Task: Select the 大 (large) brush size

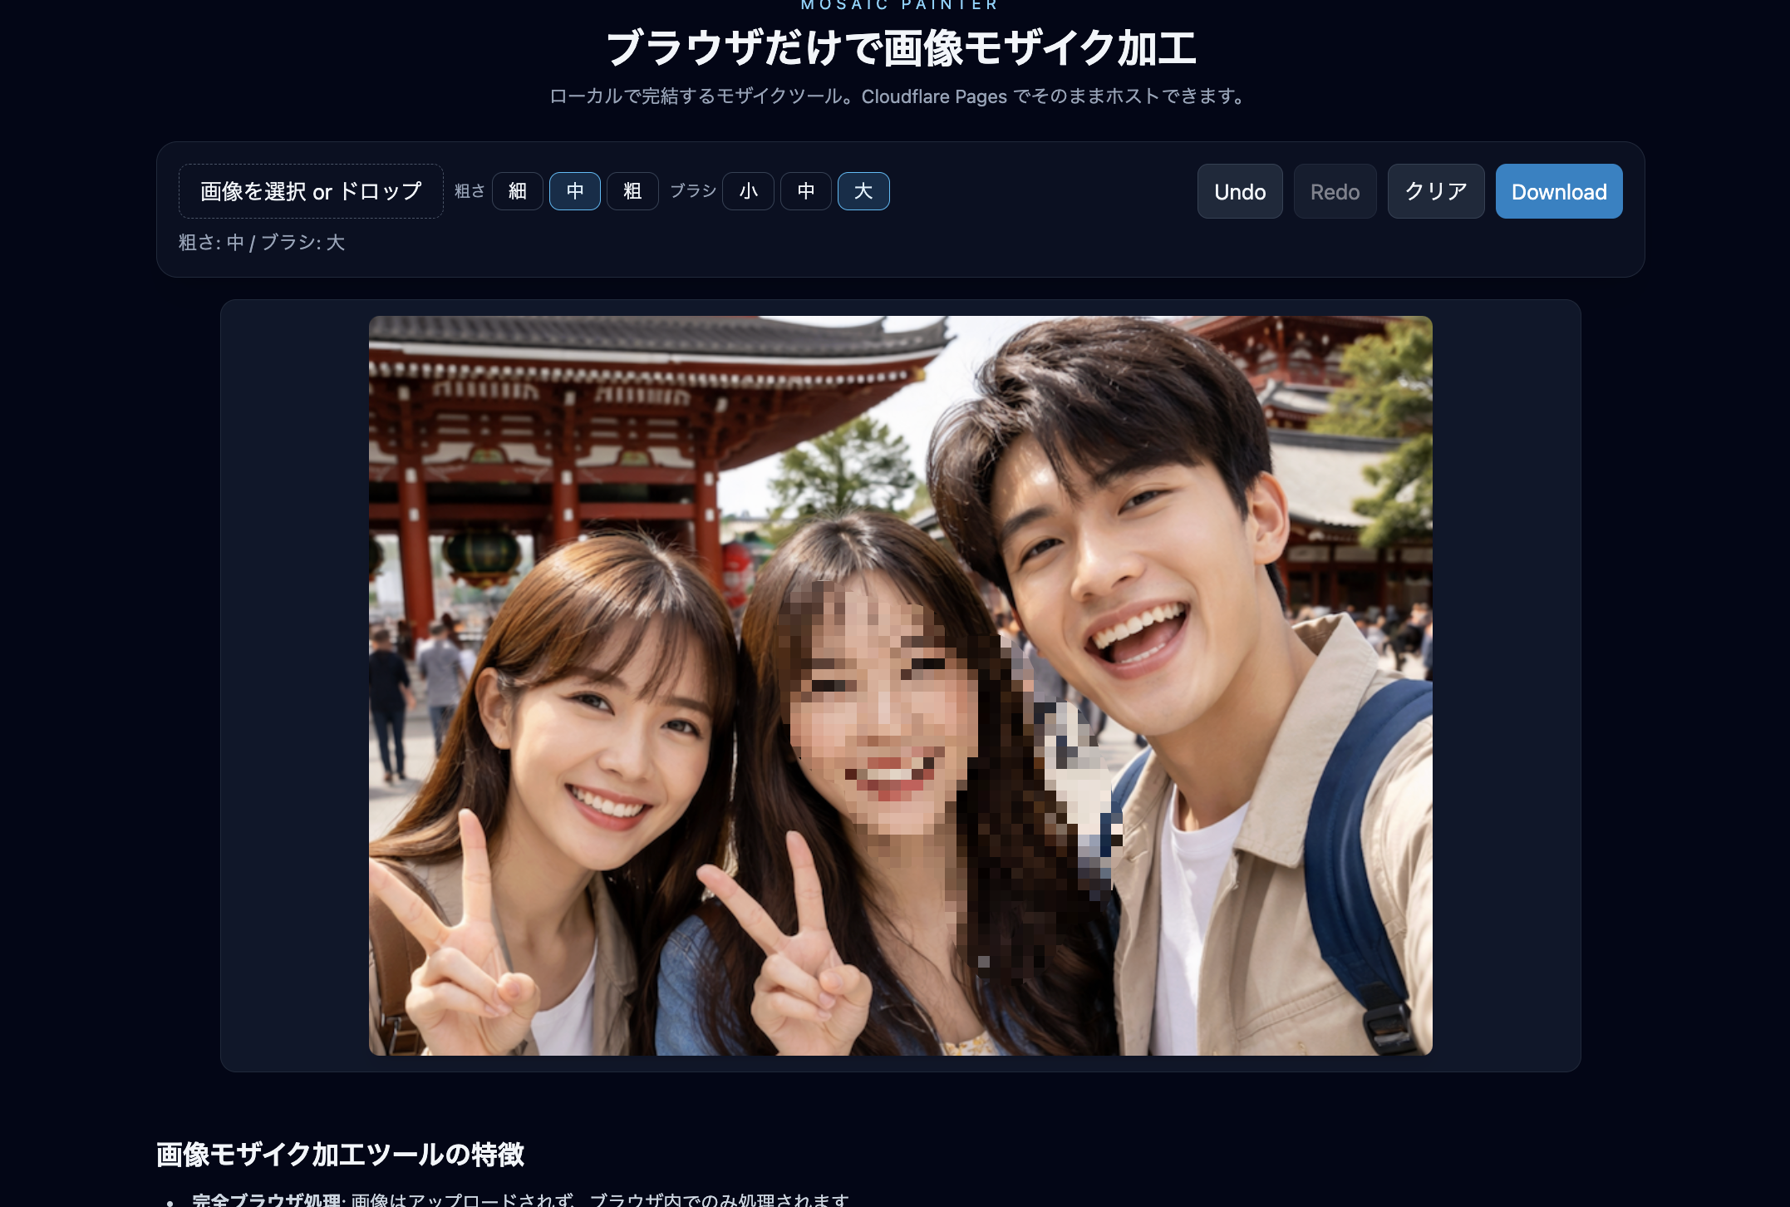Action: pyautogui.click(x=863, y=191)
